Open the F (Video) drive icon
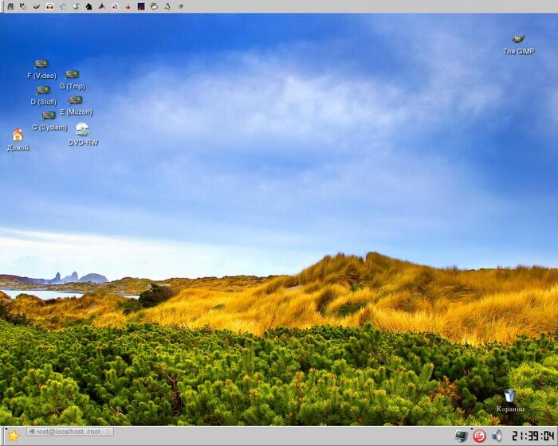Screen dimensions: 558x446 pos(41,65)
